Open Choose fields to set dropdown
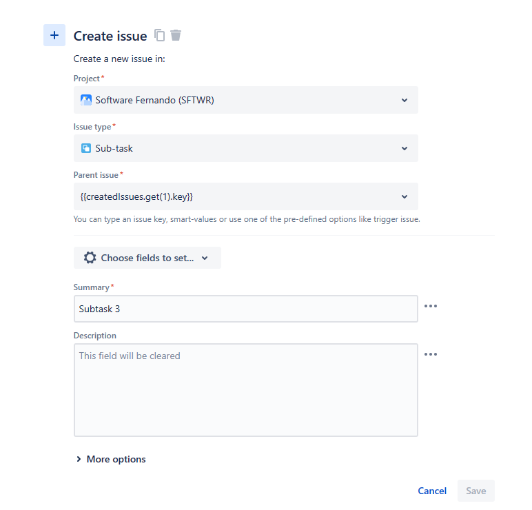This screenshot has height=510, width=532. tap(147, 258)
